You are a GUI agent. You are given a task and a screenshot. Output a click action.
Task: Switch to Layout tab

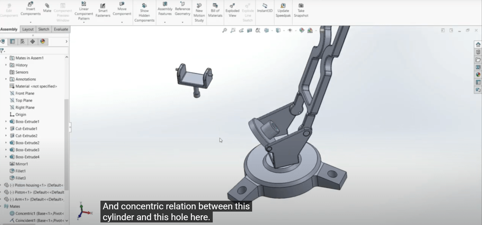[x=28, y=29]
